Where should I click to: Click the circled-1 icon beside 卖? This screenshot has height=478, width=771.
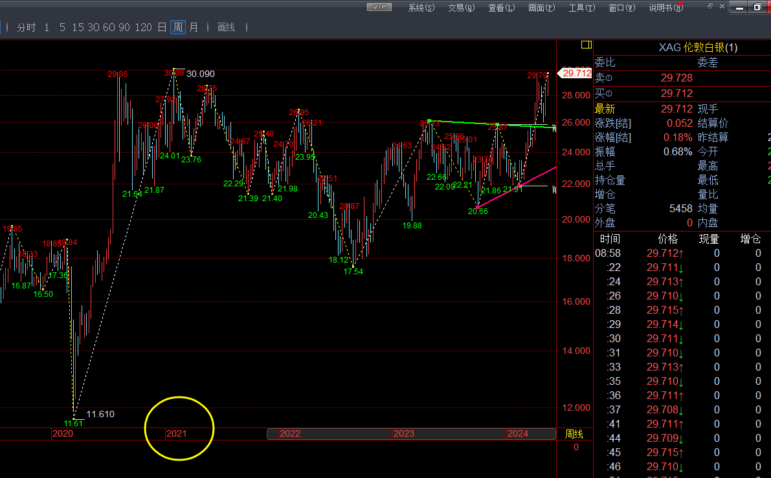tap(609, 78)
